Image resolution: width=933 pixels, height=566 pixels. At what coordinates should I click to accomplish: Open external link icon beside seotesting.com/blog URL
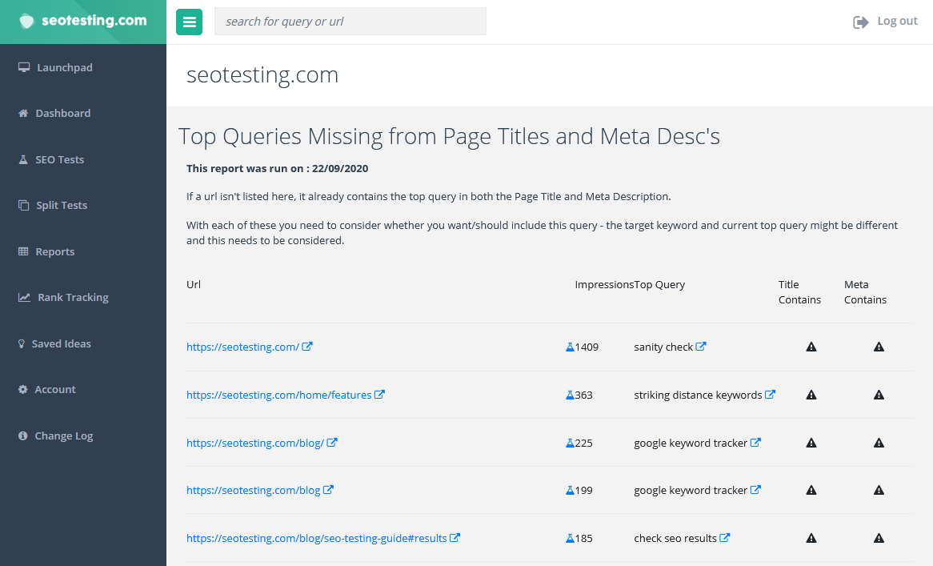pos(328,490)
